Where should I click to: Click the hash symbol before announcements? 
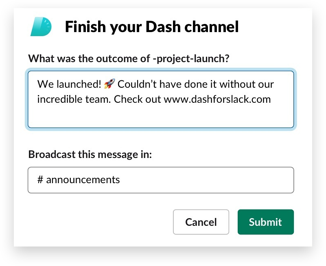(x=40, y=179)
